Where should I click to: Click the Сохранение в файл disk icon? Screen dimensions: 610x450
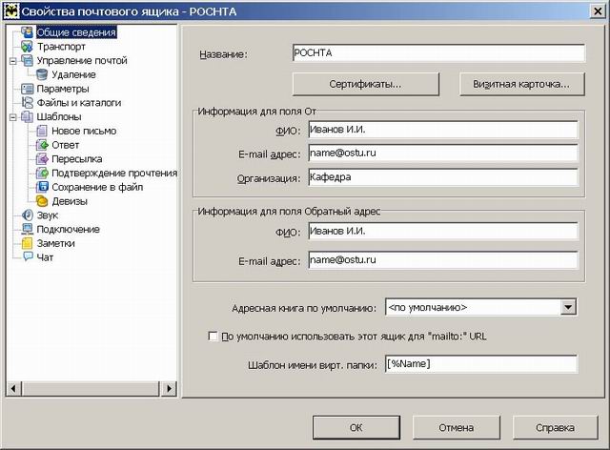tap(42, 187)
